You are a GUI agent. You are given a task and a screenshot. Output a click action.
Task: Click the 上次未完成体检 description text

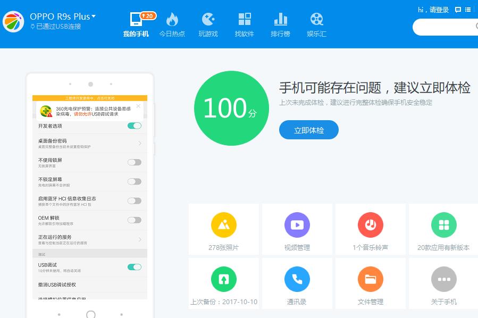click(x=356, y=103)
